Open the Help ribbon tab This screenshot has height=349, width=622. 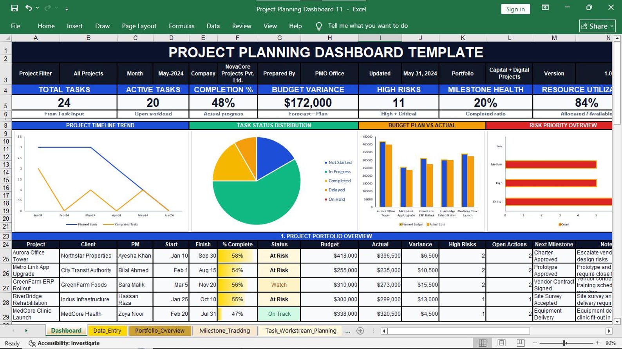pos(295,26)
